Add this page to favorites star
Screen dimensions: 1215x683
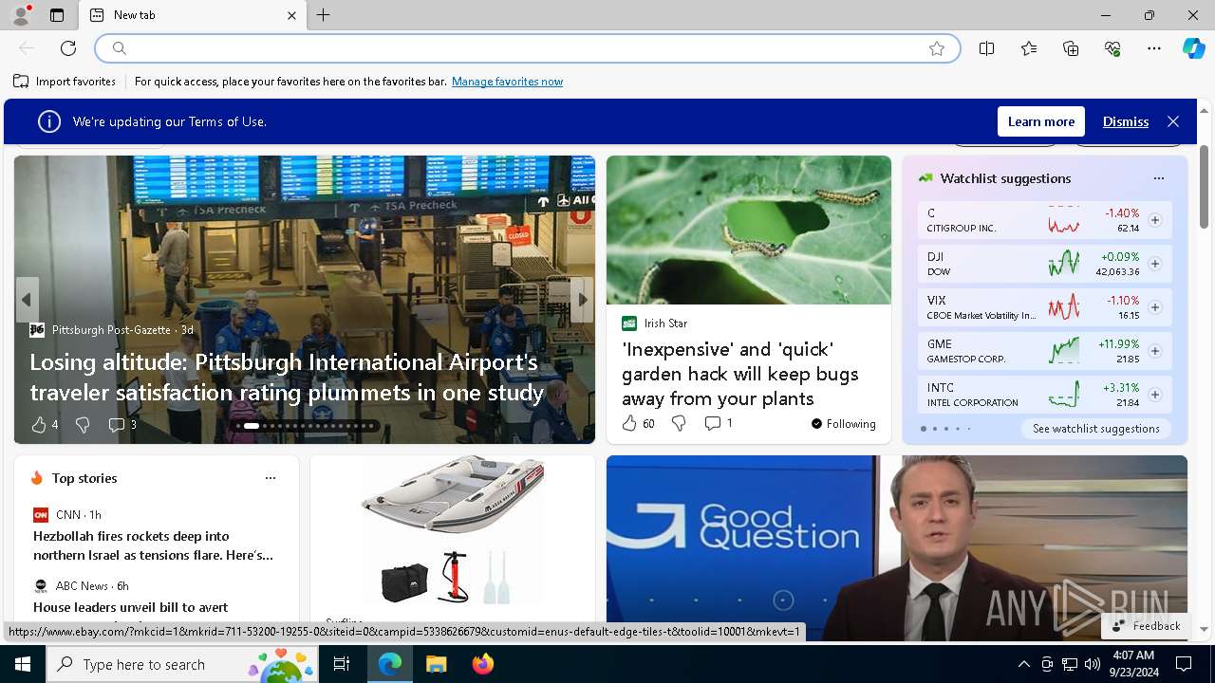click(937, 48)
